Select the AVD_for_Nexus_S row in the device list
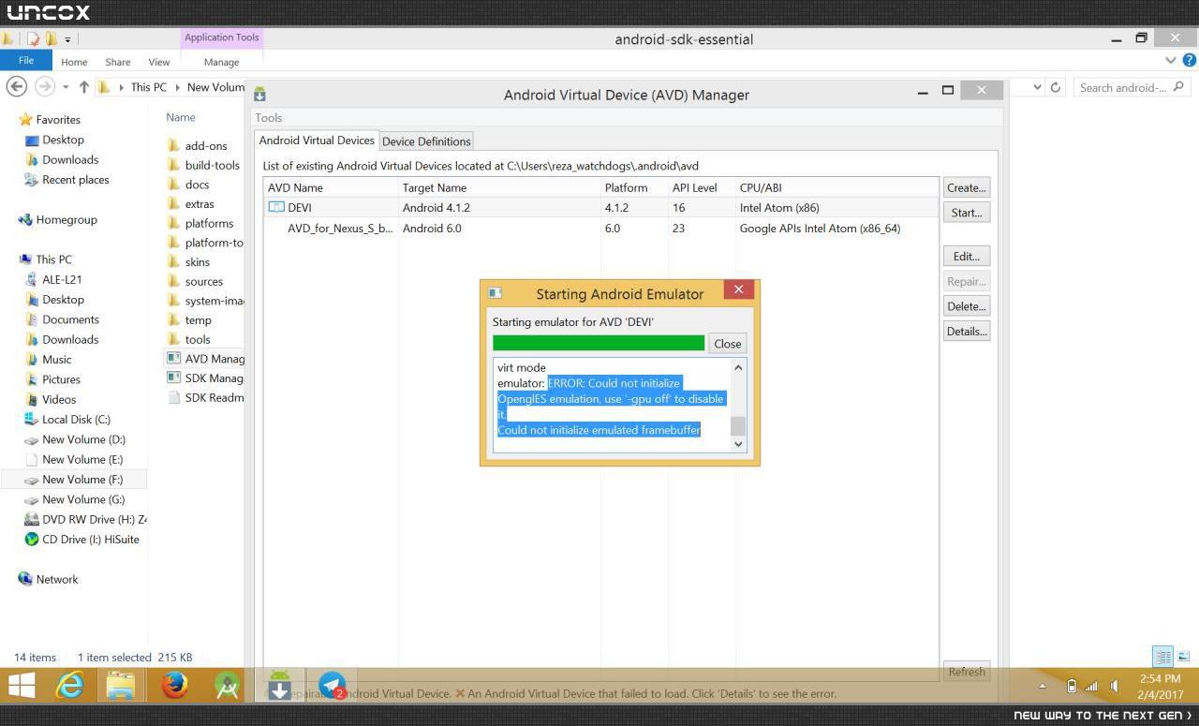The width and height of the screenshot is (1199, 726). pyautogui.click(x=601, y=228)
